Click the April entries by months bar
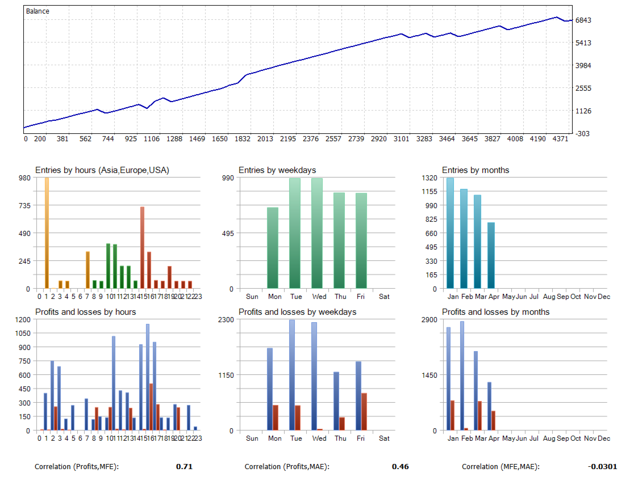This screenshot has height=481, width=634. (491, 255)
